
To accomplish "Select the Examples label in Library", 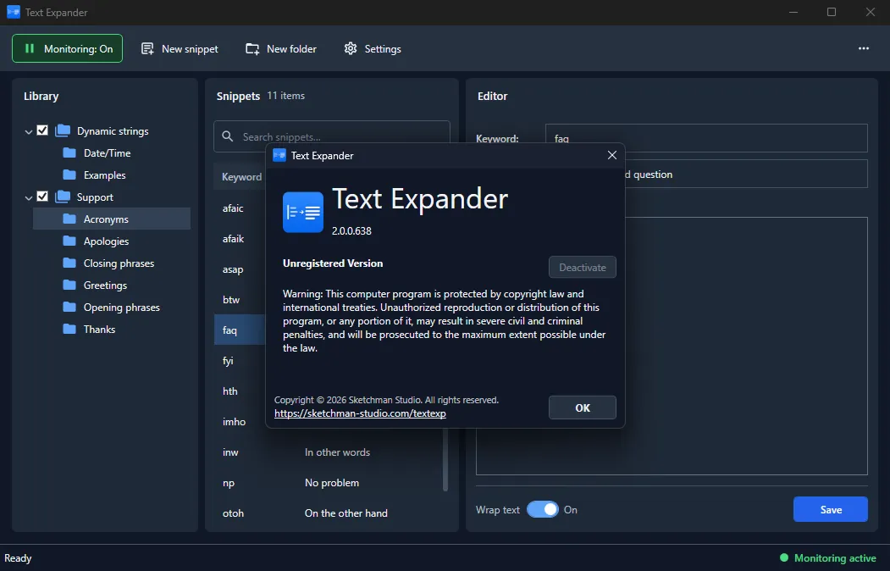I will click(x=104, y=175).
